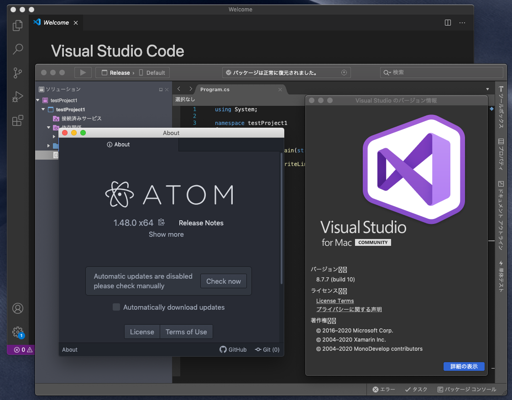Open エラー pad in bottom bar
The width and height of the screenshot is (512, 400).
(x=384, y=389)
